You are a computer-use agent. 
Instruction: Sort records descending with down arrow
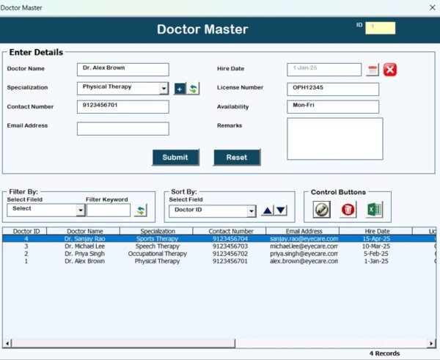point(281,210)
